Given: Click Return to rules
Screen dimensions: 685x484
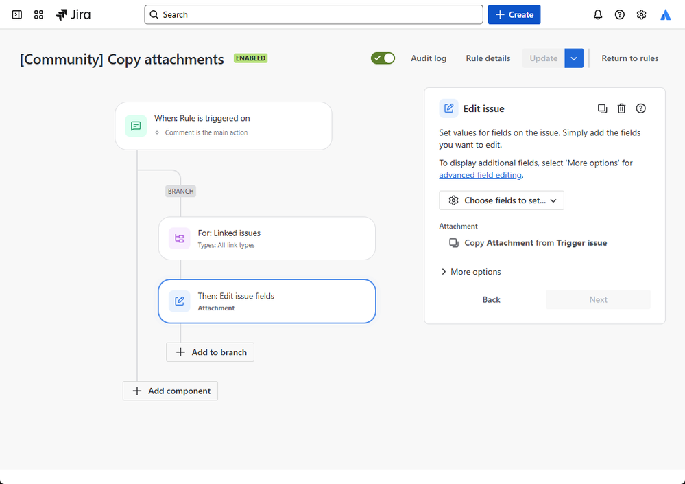Looking at the screenshot, I should [630, 58].
